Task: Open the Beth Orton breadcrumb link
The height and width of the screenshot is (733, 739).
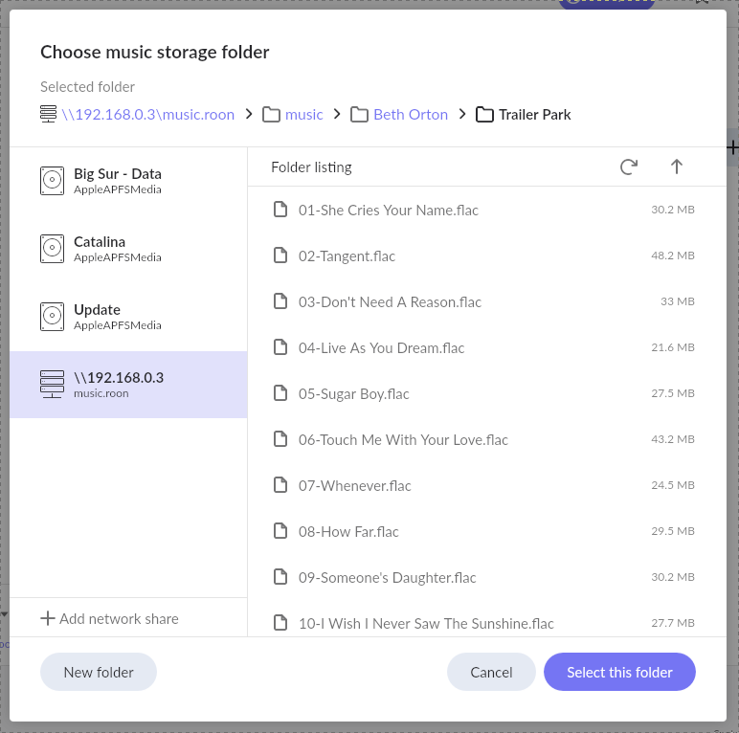Action: [x=411, y=115]
